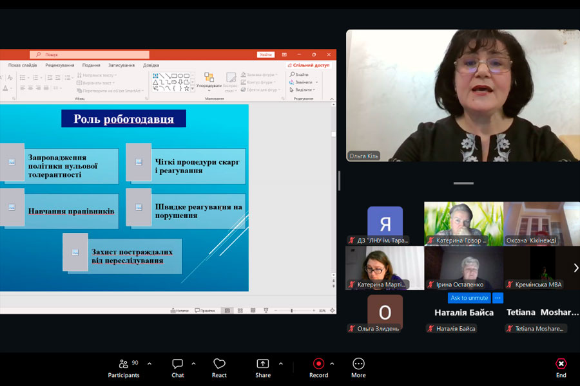580x386 pixels.
Task: Start slideshow from status bar icon
Action: pos(266,311)
